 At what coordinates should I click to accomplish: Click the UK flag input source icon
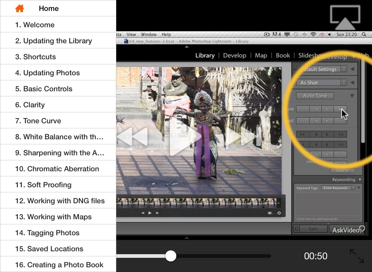322,35
